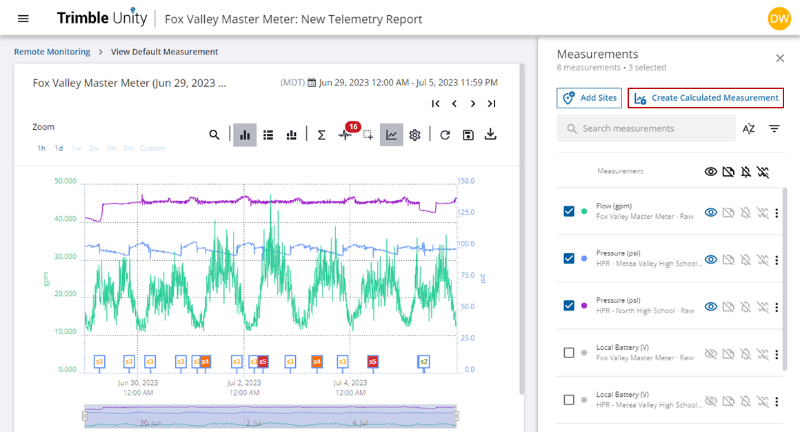Open three-dot menu for Local Battery Metea Valley

(x=777, y=402)
